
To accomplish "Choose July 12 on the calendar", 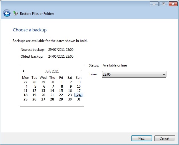I will click(34, 91).
